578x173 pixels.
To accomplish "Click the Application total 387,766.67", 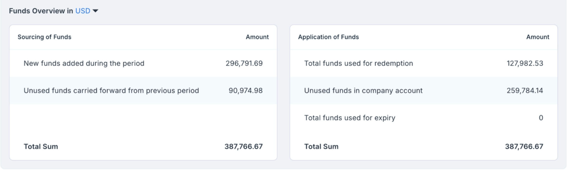I will click(524, 146).
